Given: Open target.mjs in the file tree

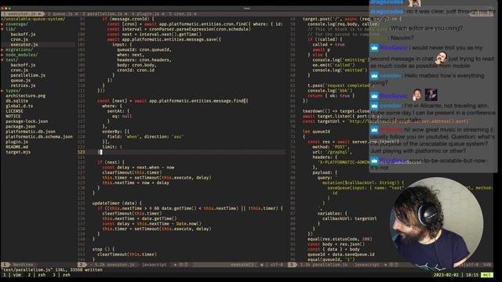Looking at the screenshot, I should coord(18,152).
